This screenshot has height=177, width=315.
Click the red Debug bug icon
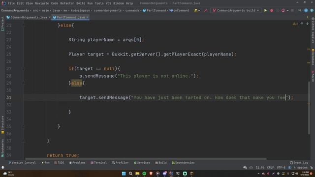[x=272, y=10]
